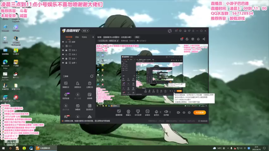Screen dimensions: 269x151
Task: Share the stream with the share icon
Action: 204,39
